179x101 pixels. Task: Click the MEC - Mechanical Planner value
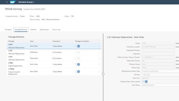(51, 20)
